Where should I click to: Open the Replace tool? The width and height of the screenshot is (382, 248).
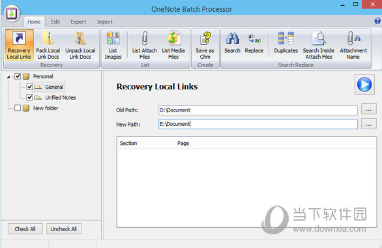tap(254, 42)
